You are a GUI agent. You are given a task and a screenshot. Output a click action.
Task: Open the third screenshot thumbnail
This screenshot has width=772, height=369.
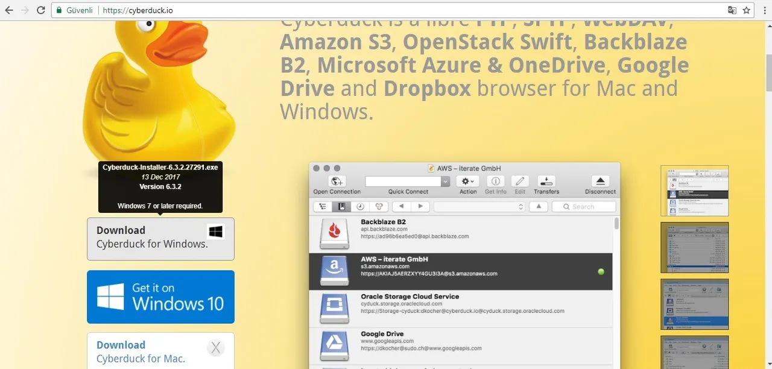pyautogui.click(x=695, y=304)
